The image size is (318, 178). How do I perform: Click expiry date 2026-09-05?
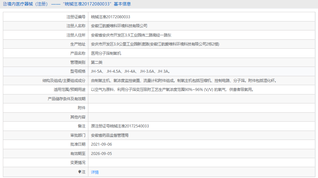102,154
